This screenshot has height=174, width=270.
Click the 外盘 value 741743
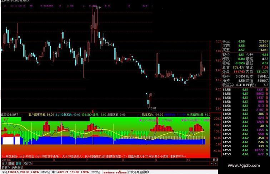click(x=239, y=72)
